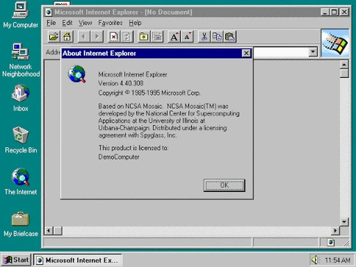Viewport: 356px width, 267px height.
Task: Open the Start menu
Action: click(16, 260)
